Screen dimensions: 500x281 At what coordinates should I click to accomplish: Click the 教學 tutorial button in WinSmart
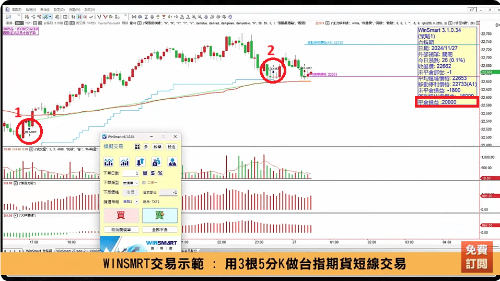click(x=157, y=147)
